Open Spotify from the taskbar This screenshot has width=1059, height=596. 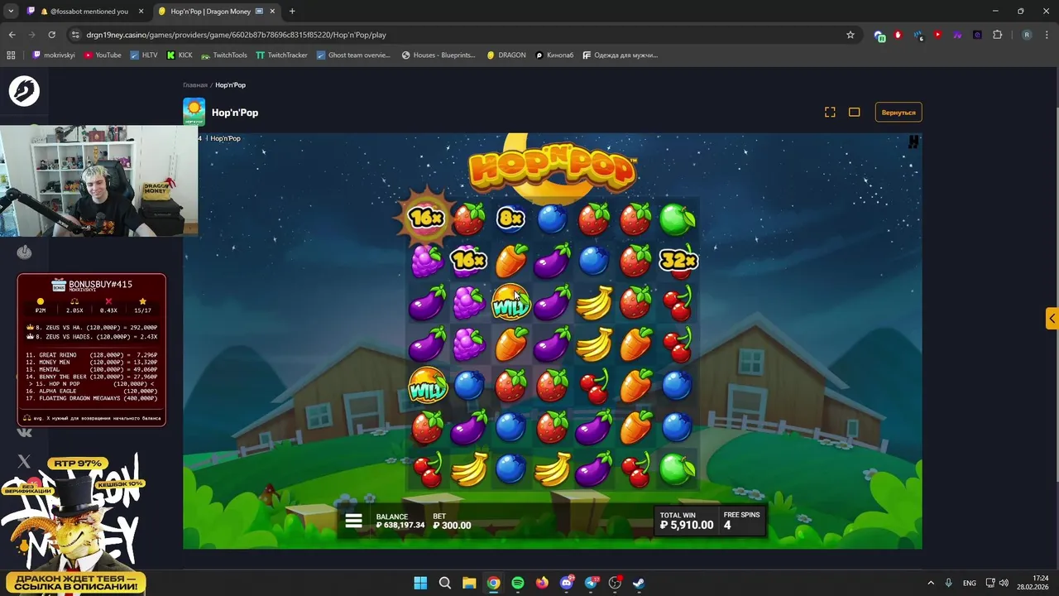coord(518,583)
